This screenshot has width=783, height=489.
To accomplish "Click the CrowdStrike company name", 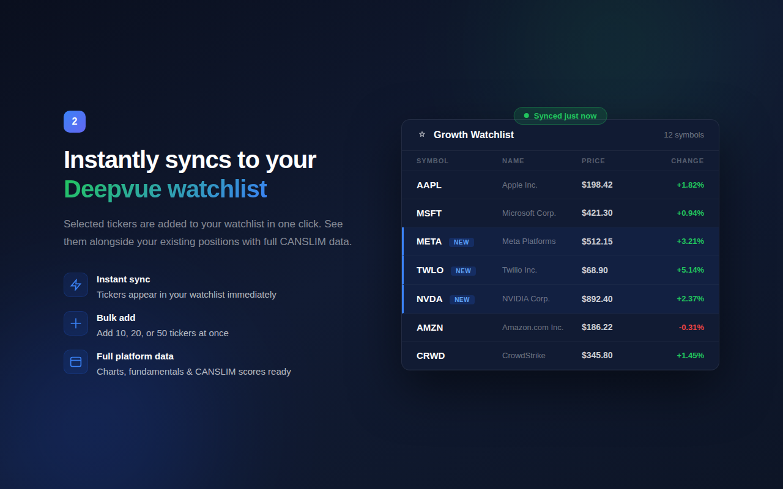I will (x=524, y=355).
